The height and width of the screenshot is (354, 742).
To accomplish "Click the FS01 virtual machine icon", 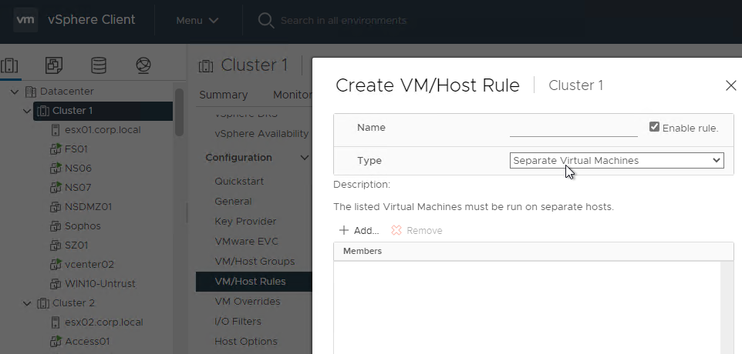I will [x=56, y=149].
